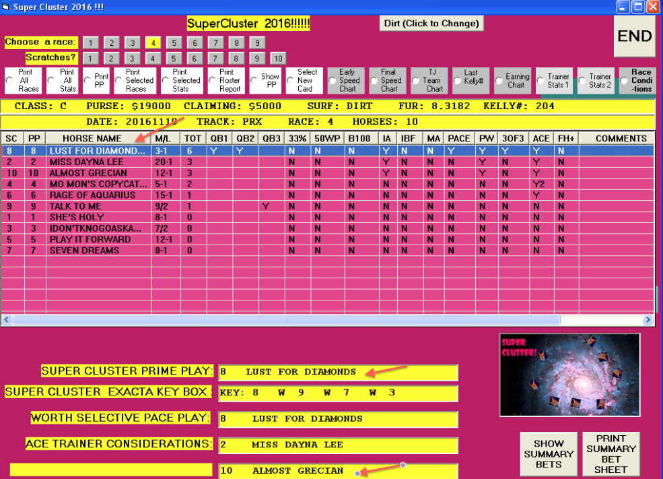Choose race 5 button
The height and width of the screenshot is (479, 663).
click(x=174, y=42)
